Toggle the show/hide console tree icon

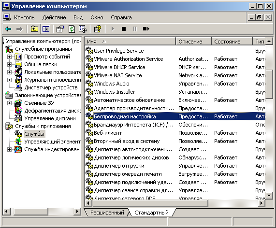pyautogui.click(x=45, y=29)
